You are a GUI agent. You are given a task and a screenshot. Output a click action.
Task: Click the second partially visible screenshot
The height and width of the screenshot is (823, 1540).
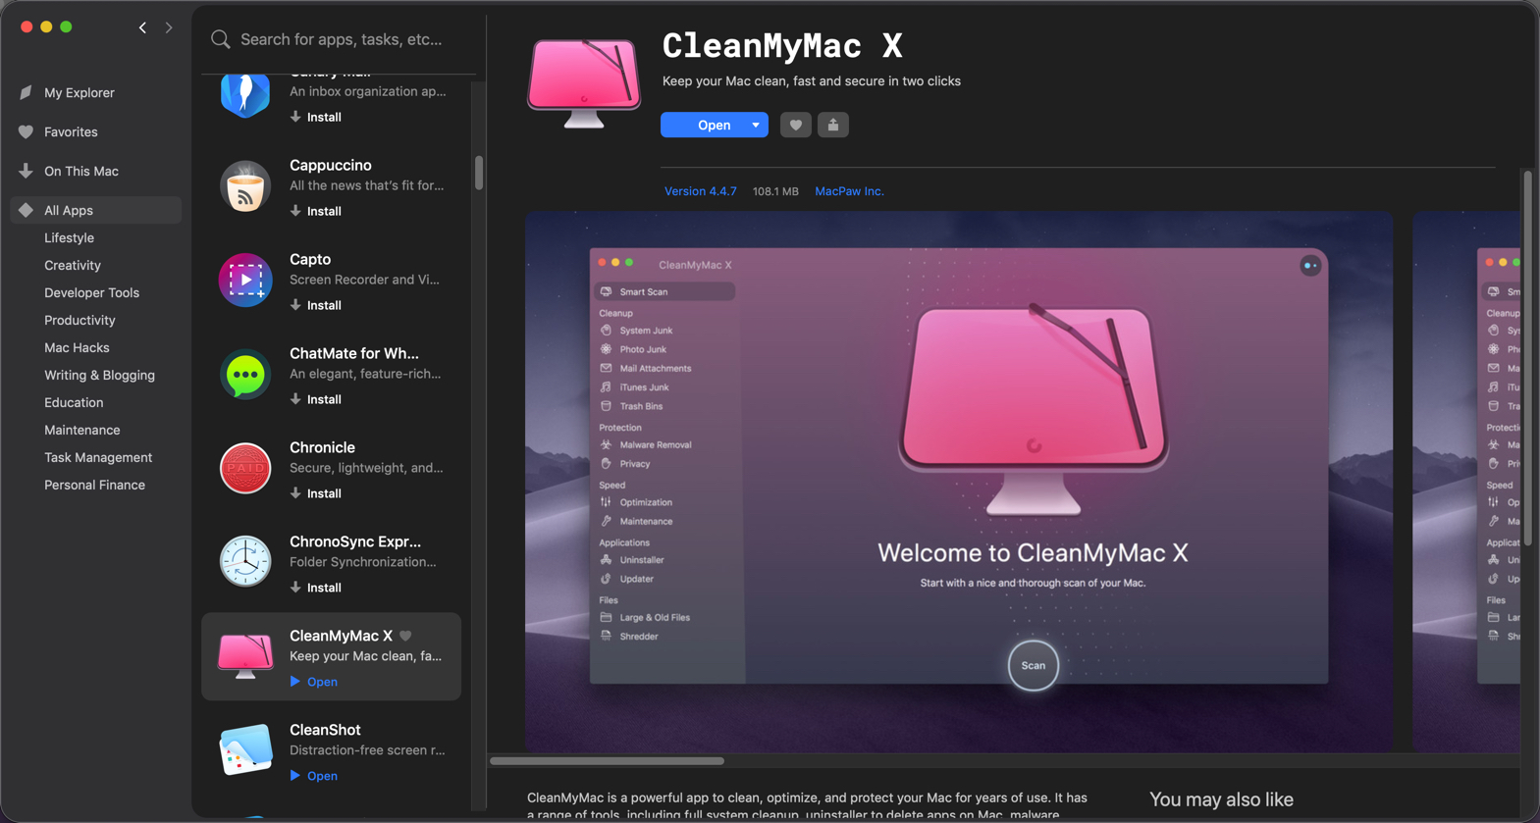[x=1466, y=482]
